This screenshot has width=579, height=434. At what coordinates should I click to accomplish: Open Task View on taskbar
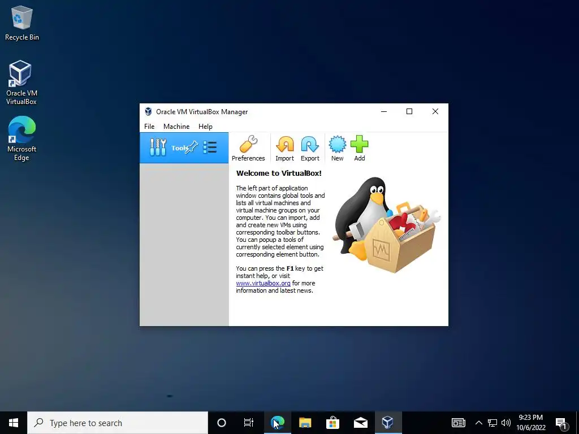(249, 423)
